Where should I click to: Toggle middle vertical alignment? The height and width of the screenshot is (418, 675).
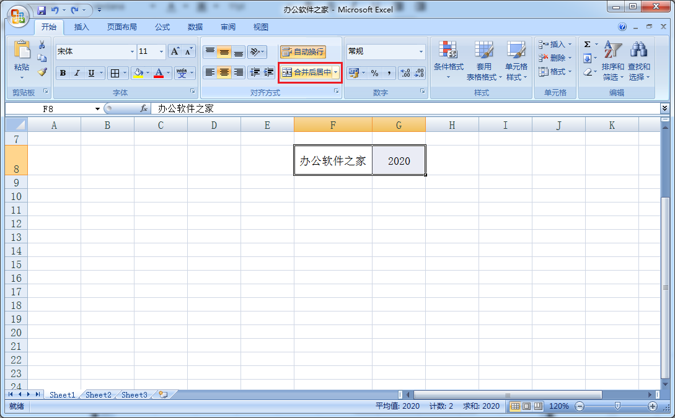224,52
